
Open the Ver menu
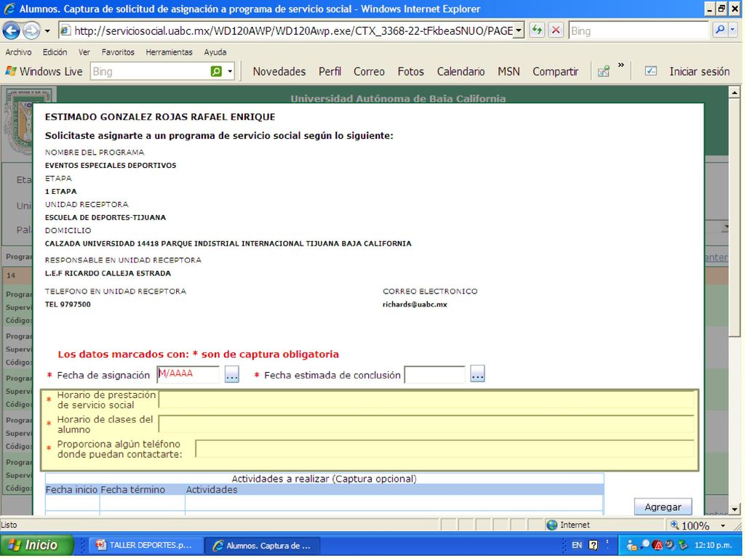84,52
